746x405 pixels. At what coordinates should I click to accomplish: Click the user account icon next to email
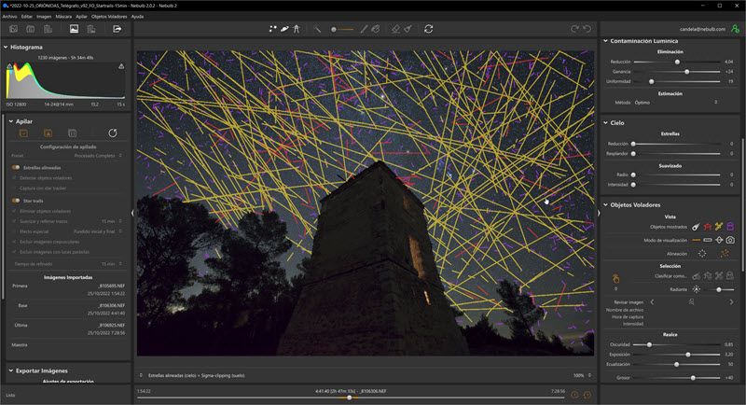[735, 29]
